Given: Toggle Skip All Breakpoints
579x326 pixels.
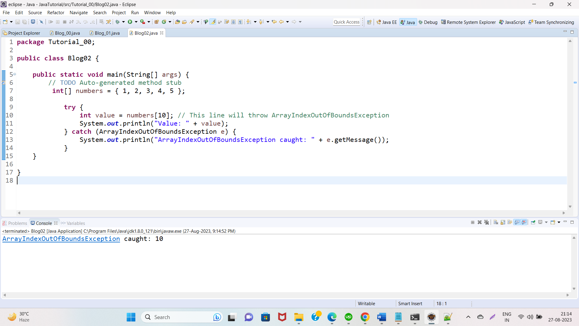Looking at the screenshot, I should click(x=41, y=22).
